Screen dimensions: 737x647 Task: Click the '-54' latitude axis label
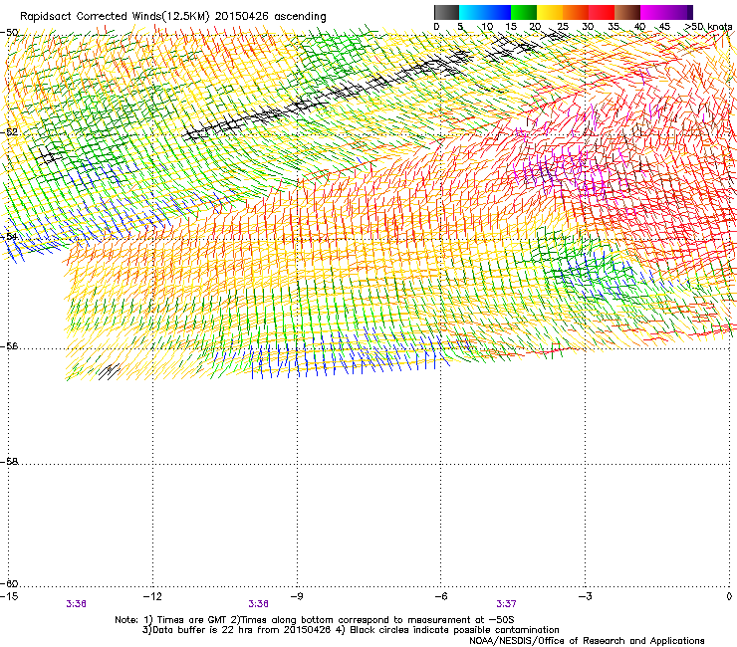(x=9, y=236)
